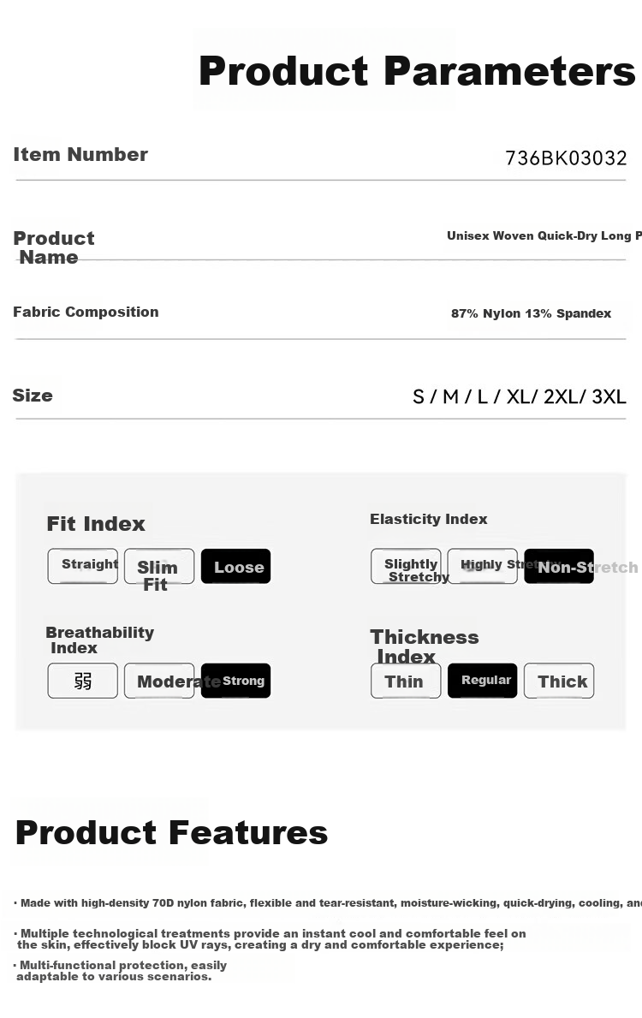Select the black Loose fit box

pos(235,566)
